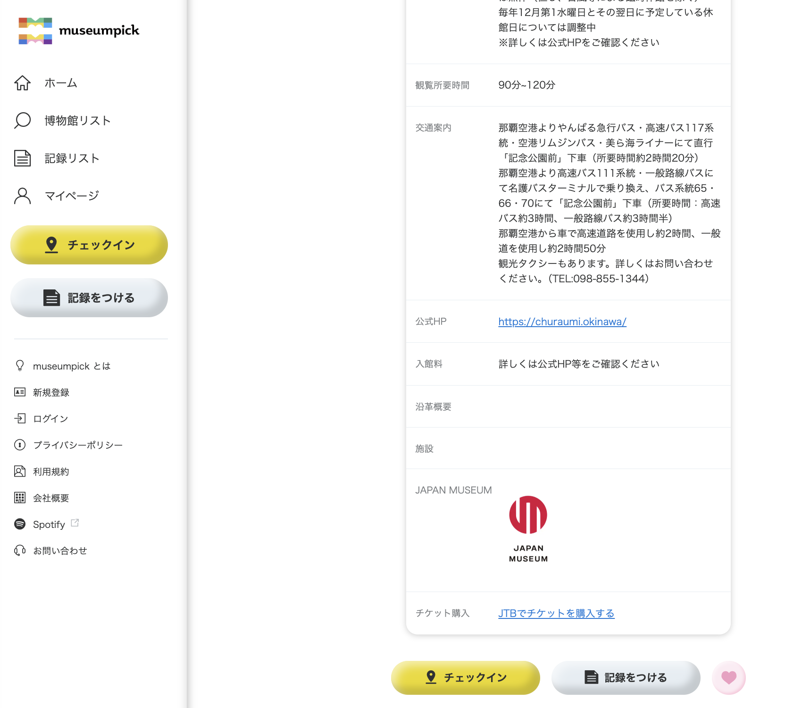Open the ホーム menu item
Screen dimensions: 802x708
point(61,83)
